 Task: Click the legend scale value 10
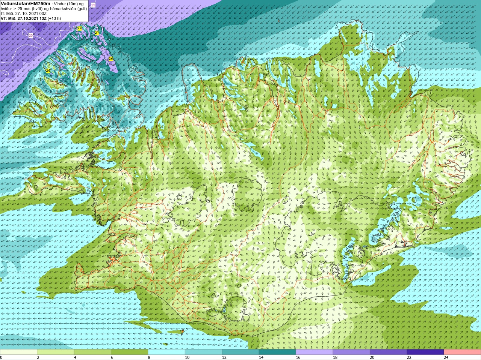click(x=187, y=357)
